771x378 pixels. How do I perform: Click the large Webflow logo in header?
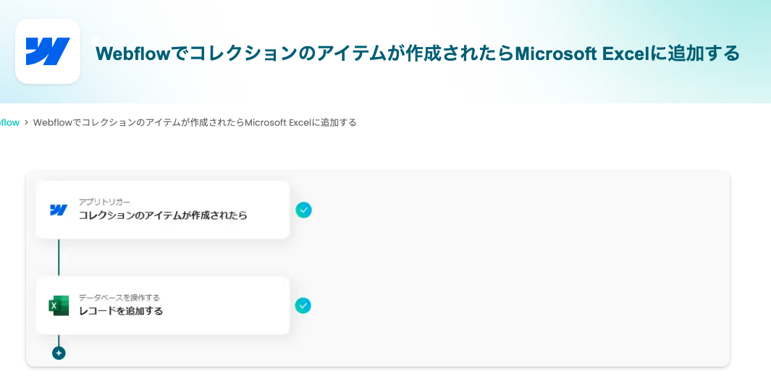click(x=48, y=51)
